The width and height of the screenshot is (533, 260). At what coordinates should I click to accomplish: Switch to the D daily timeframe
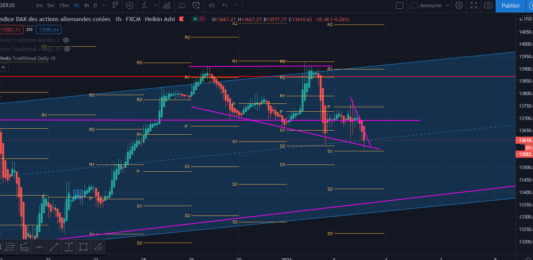coord(95,5)
